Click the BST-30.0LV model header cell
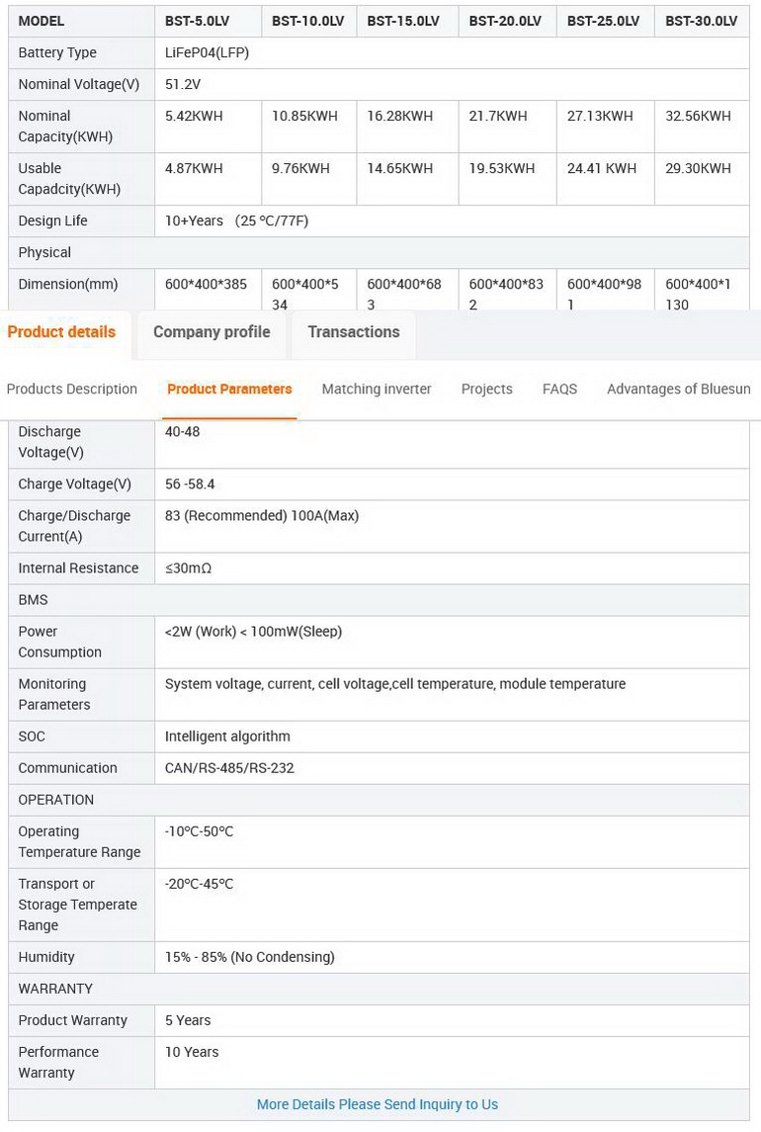 (x=701, y=21)
